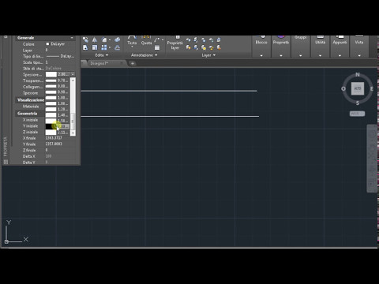
Task: Expand the Layer panel
Action: coord(208,55)
